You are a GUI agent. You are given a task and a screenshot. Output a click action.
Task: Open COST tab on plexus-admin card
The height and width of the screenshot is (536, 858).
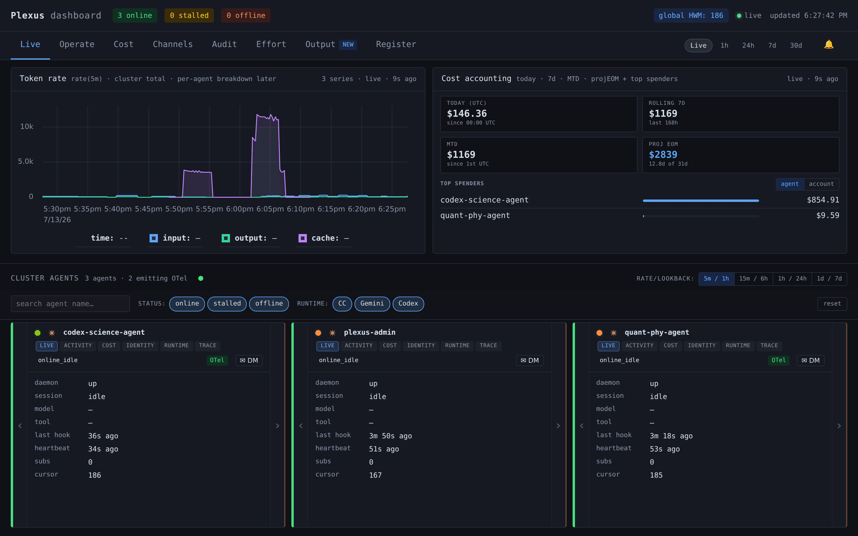click(x=390, y=346)
